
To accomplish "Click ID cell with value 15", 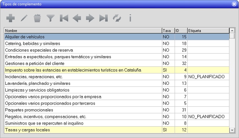I will pyautogui.click(x=181, y=37).
